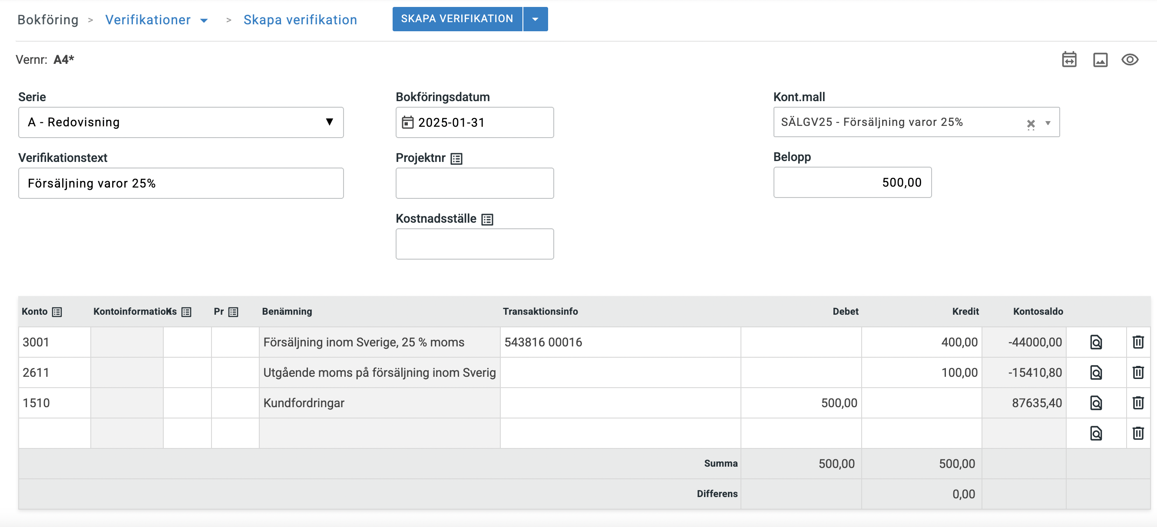Expand the Skapa verifikation split-button arrow
Screen dimensions: 1157x527
click(x=536, y=19)
